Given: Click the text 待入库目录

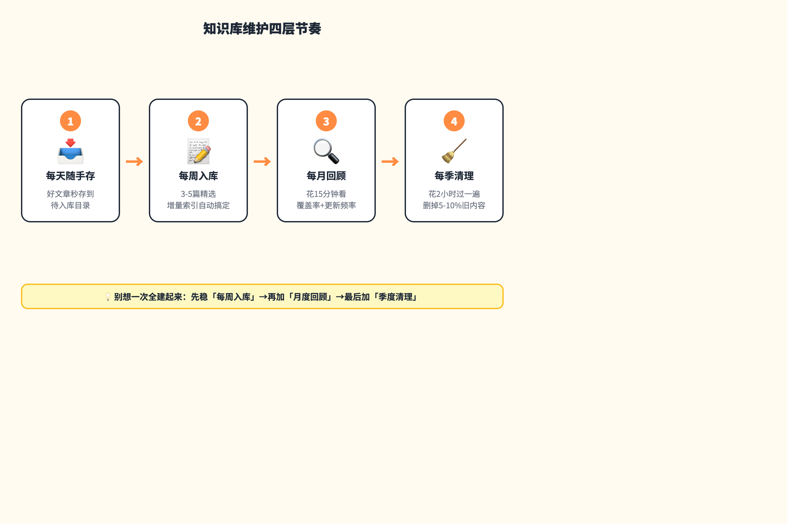Looking at the screenshot, I should coord(70,205).
